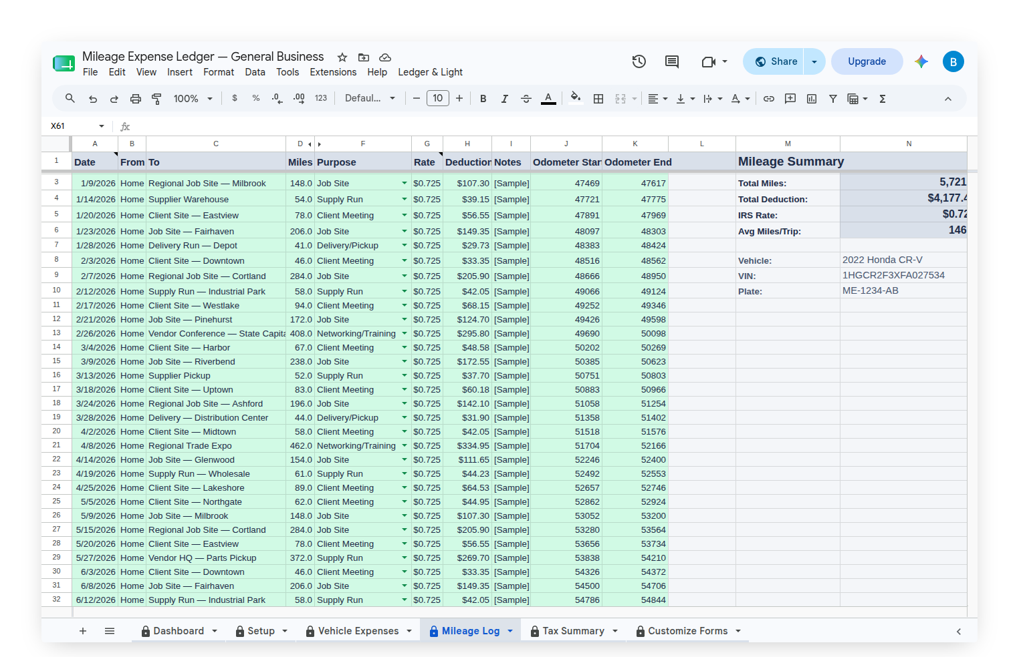Viewport: 1019px width, 657px height.
Task: Open the borders tool
Action: (x=598, y=99)
